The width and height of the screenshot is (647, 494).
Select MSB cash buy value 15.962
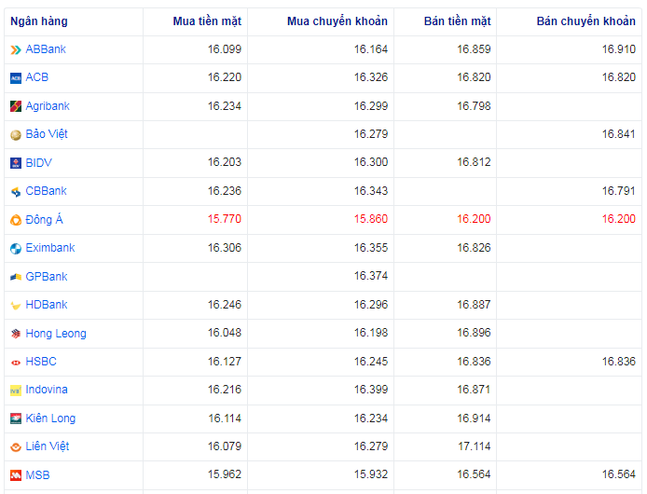click(225, 474)
